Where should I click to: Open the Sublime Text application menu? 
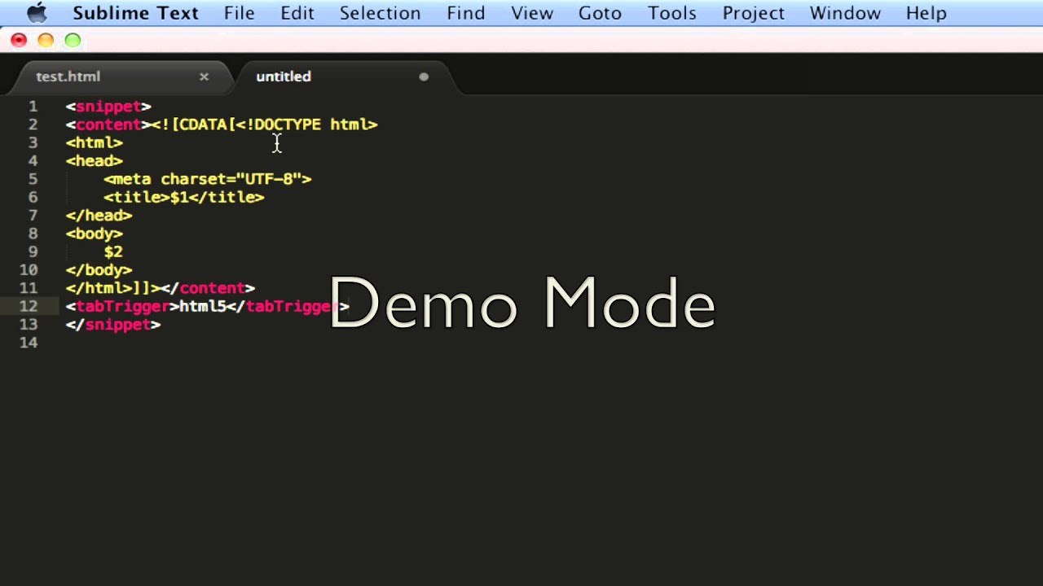(x=135, y=13)
